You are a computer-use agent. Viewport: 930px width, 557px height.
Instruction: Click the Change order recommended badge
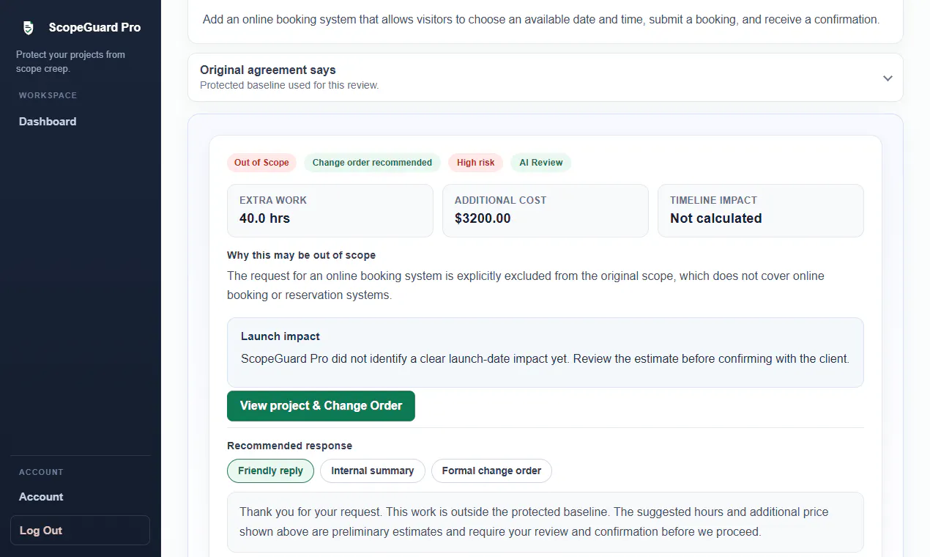(x=372, y=163)
